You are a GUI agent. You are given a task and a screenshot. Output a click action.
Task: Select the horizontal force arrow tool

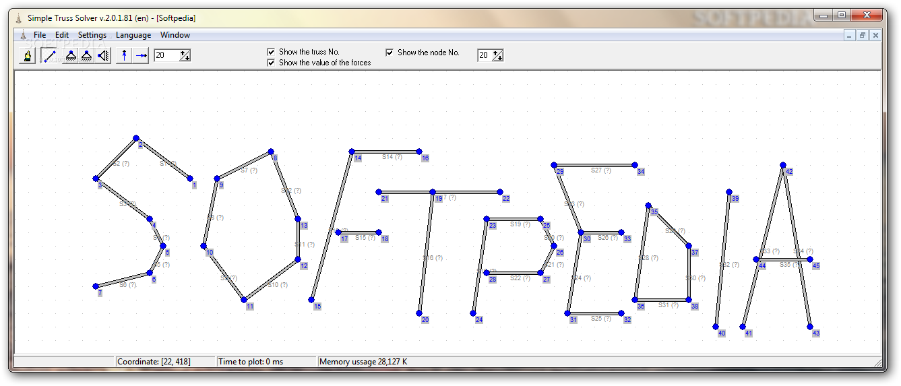coord(141,56)
